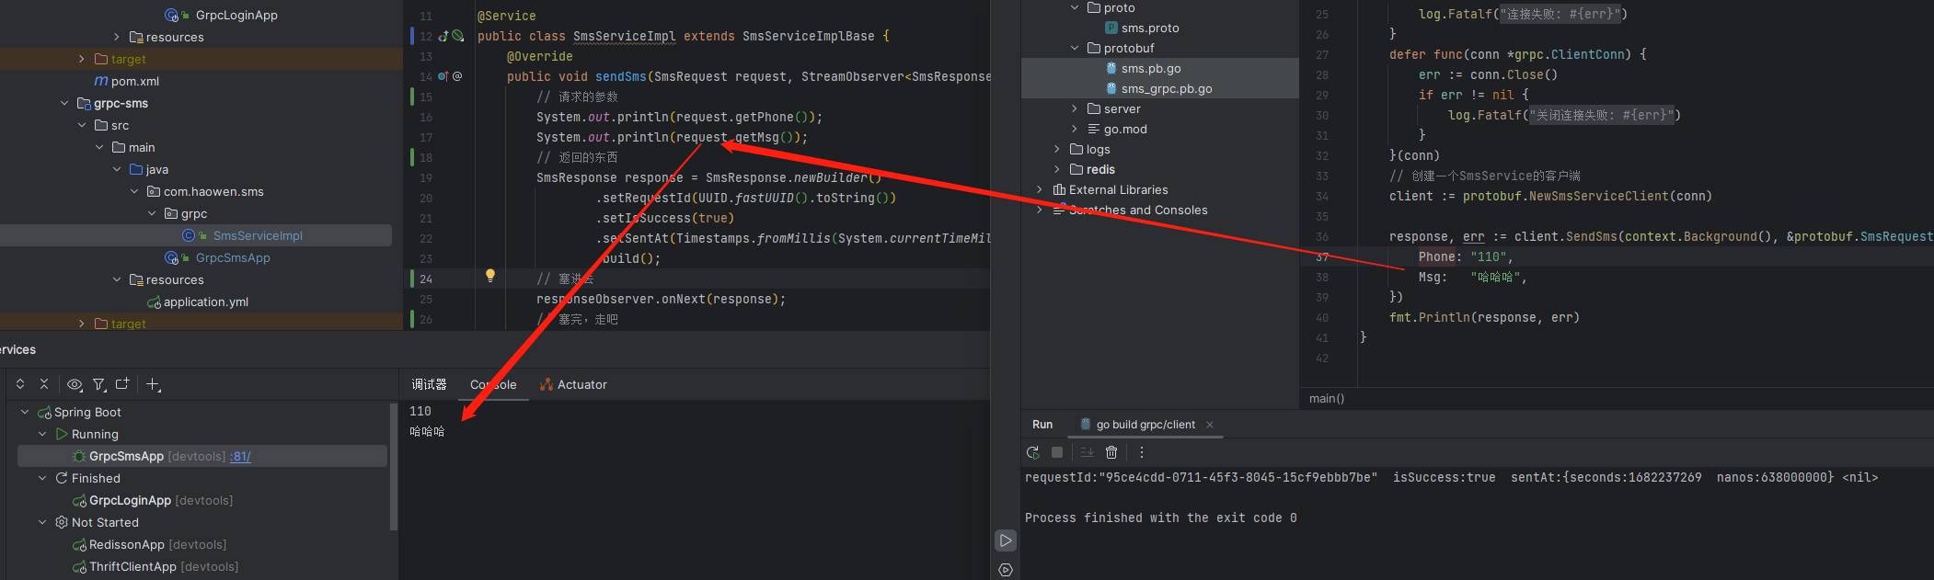Click the implements gutter icon on line 14
The image size is (1934, 580).
(x=443, y=76)
